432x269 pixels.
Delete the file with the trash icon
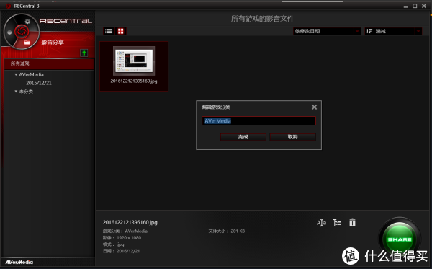pyautogui.click(x=352, y=222)
